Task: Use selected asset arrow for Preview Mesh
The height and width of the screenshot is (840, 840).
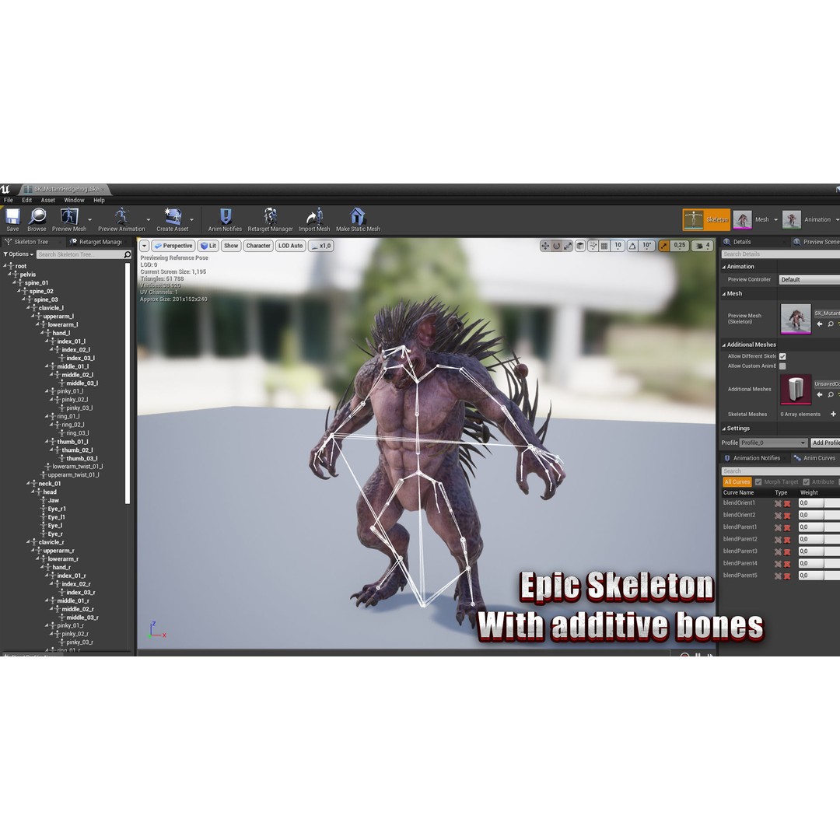Action: pyautogui.click(x=820, y=324)
